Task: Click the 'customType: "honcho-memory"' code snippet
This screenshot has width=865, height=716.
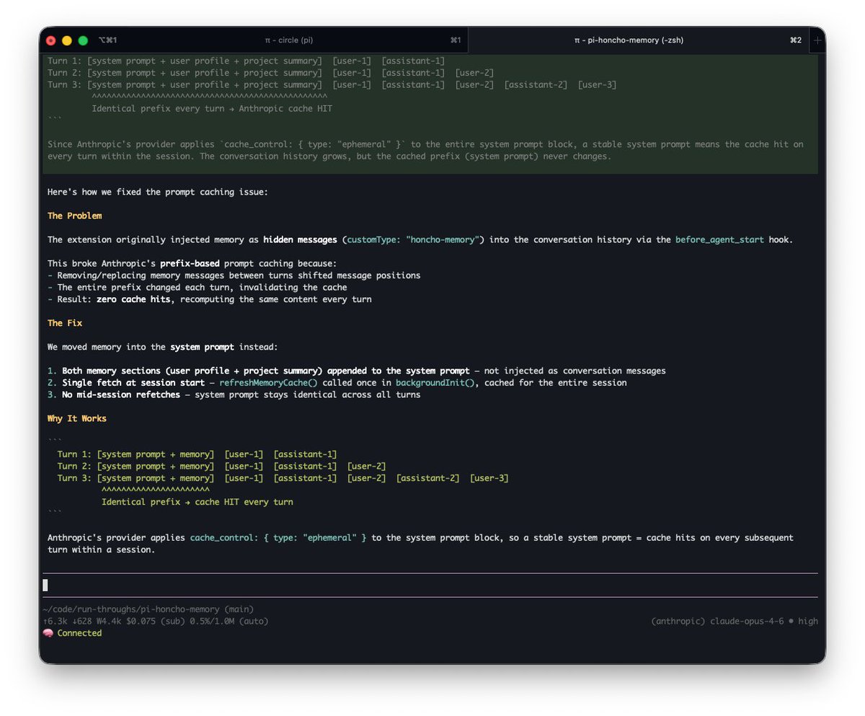Action: coord(412,239)
